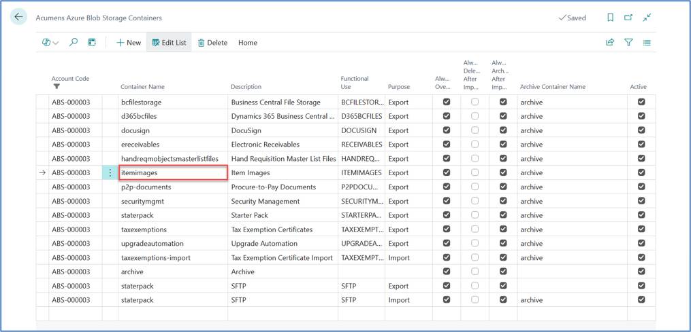Go back with the arrow button
The image size is (691, 332).
18,17
